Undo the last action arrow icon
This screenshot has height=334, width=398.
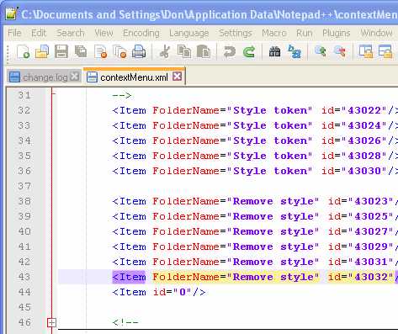click(x=230, y=51)
